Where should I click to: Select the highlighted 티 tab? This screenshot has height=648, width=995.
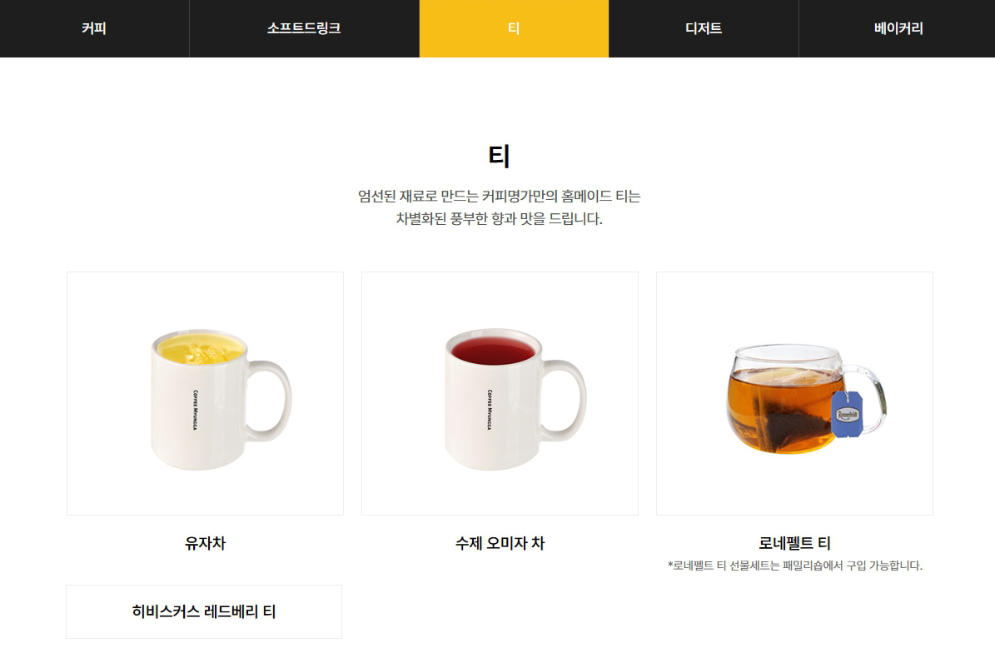(514, 28)
